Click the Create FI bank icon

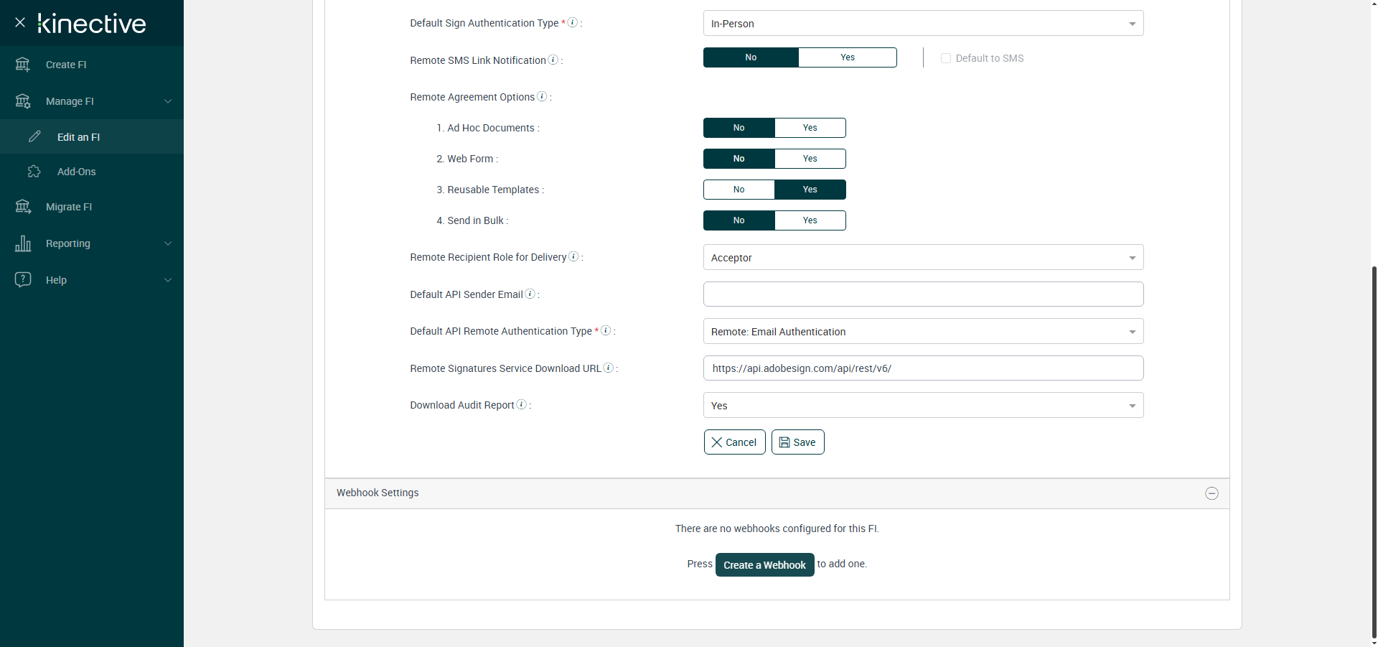point(23,65)
